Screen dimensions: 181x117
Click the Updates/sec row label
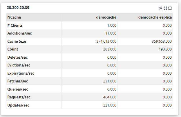[x=18, y=105]
